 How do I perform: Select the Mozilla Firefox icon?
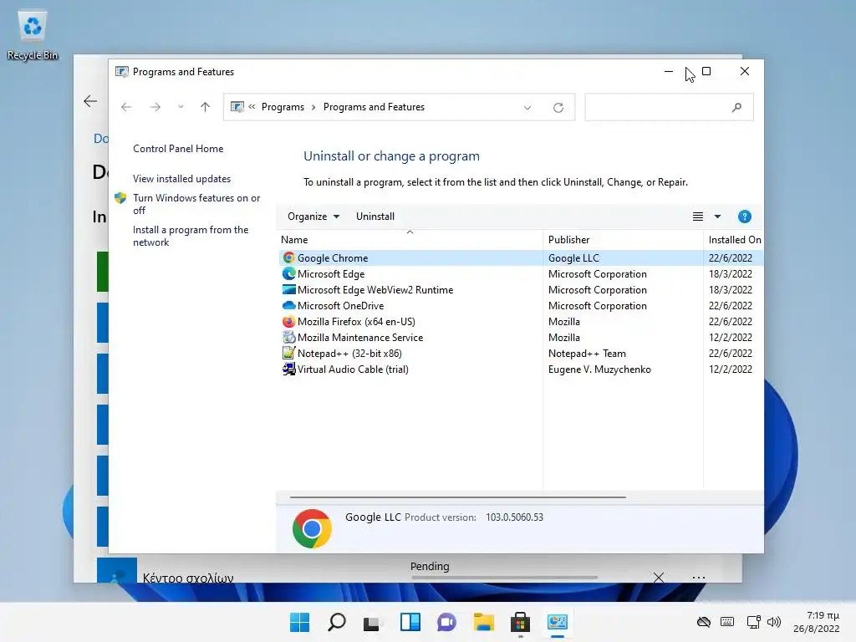pos(288,322)
